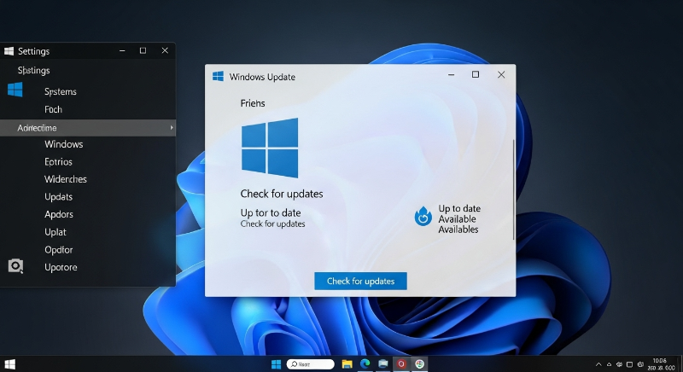Screen dimensions: 683x372
Task: Click the blue Windows logo beside Systems
Action: 15,90
